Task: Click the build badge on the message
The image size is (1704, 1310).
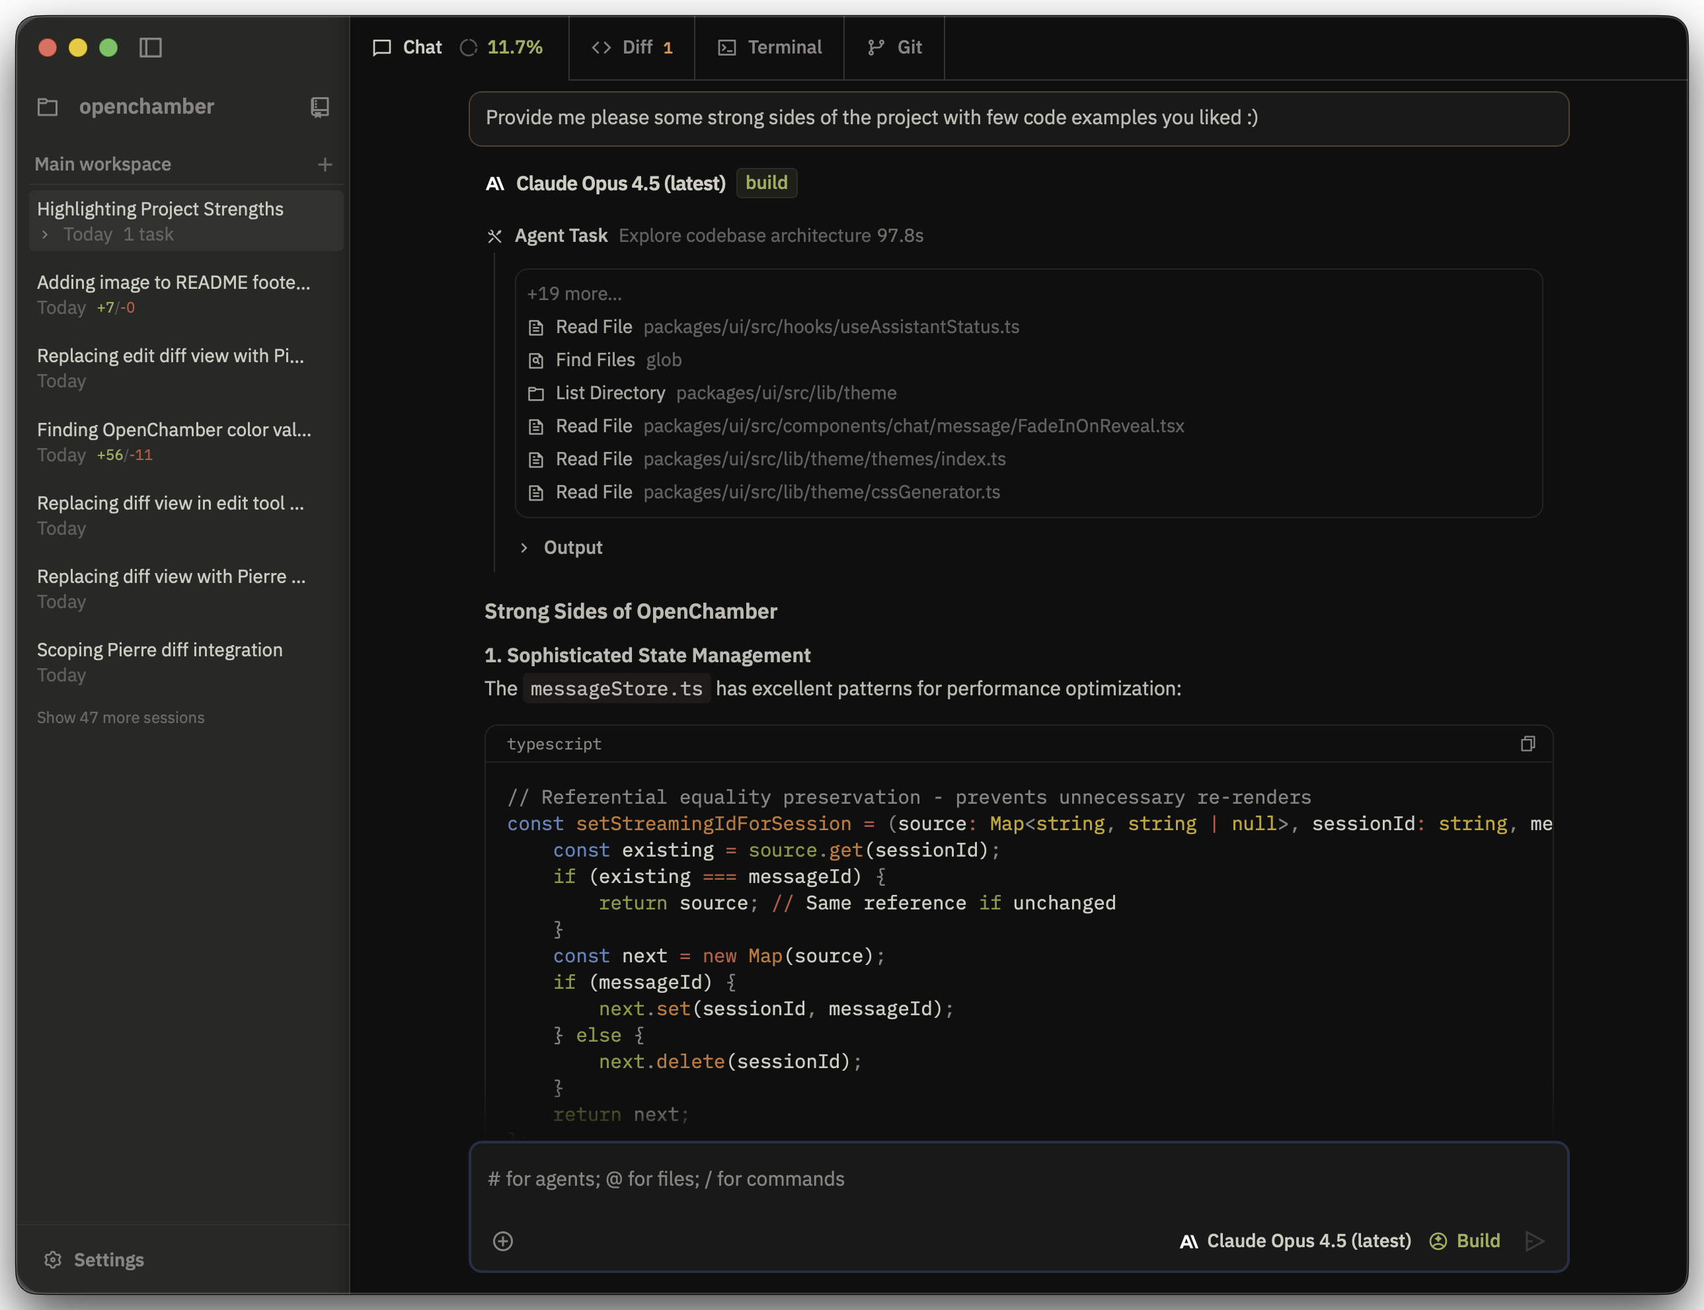Action: (767, 183)
